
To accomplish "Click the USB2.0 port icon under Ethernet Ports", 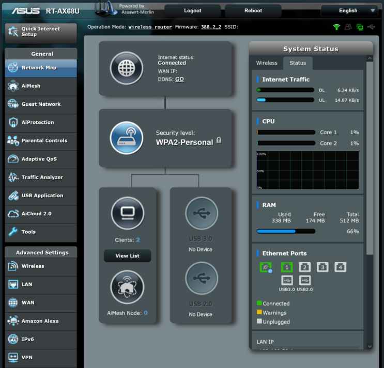I will coord(304,280).
